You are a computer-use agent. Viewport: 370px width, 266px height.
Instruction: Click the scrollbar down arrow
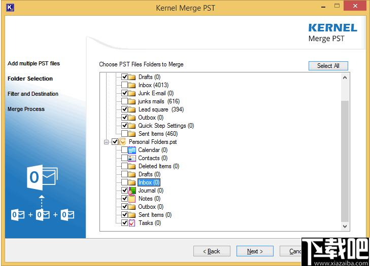pyautogui.click(x=345, y=226)
